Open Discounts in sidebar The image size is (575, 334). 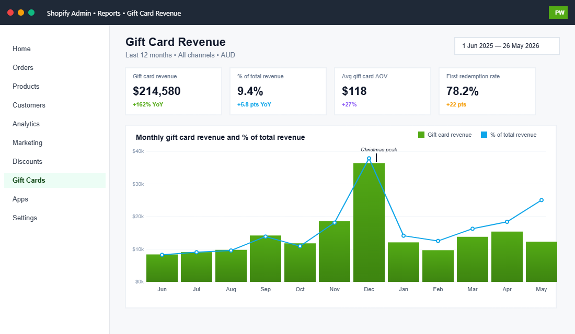pyautogui.click(x=55, y=161)
